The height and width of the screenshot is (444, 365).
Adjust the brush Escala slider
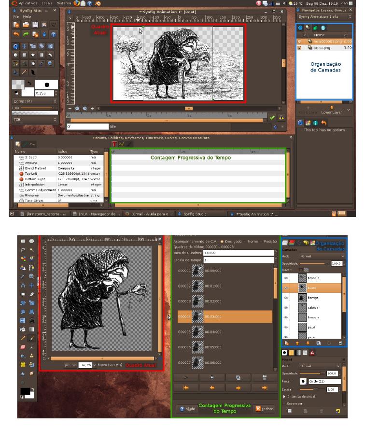click(312, 389)
